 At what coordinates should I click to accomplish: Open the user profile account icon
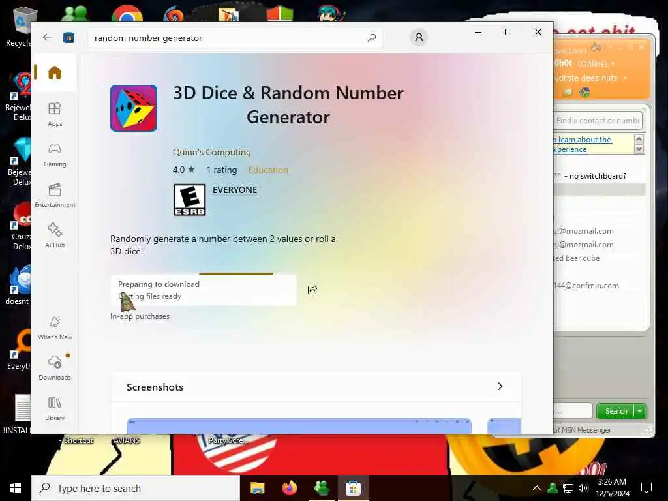click(419, 37)
